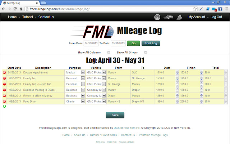Open the About Us footer link
The image size is (230, 144).
pos(79,135)
